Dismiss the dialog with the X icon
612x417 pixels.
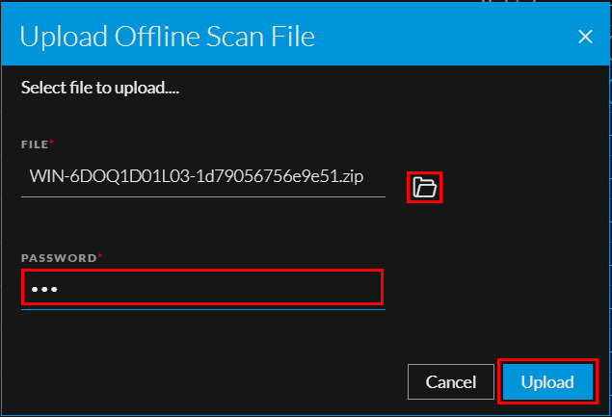click(584, 38)
